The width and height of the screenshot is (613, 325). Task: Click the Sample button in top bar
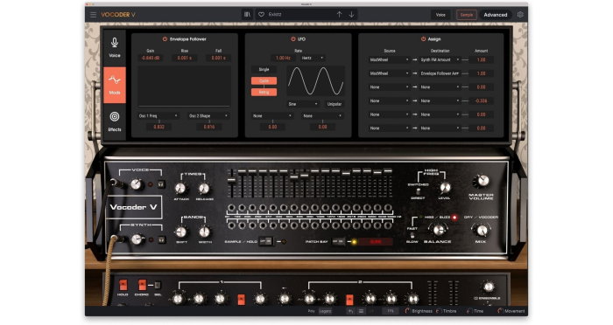coord(467,15)
